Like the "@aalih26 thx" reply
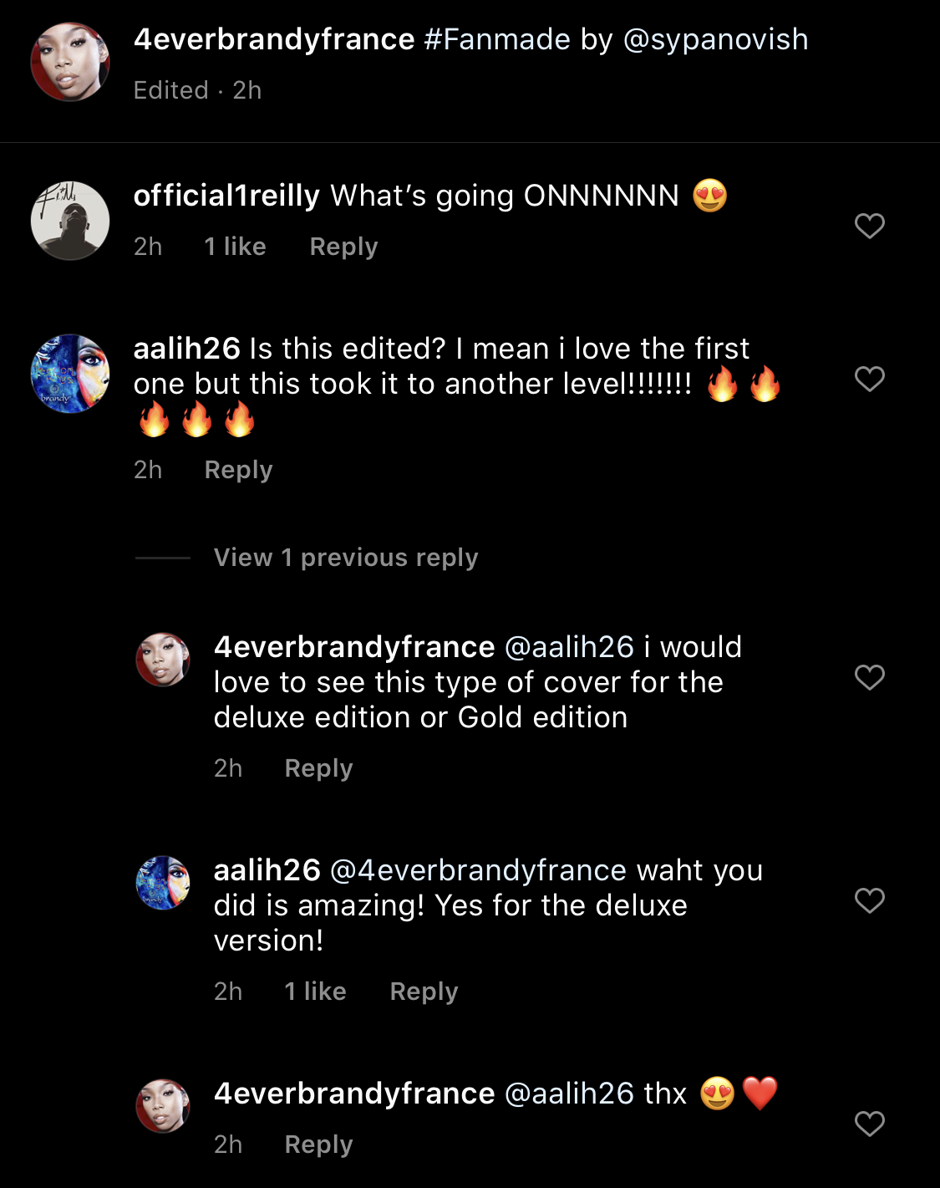The image size is (940, 1188). click(x=869, y=1124)
